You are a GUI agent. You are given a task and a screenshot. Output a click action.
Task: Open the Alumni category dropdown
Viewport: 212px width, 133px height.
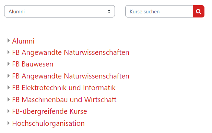[x=59, y=11]
